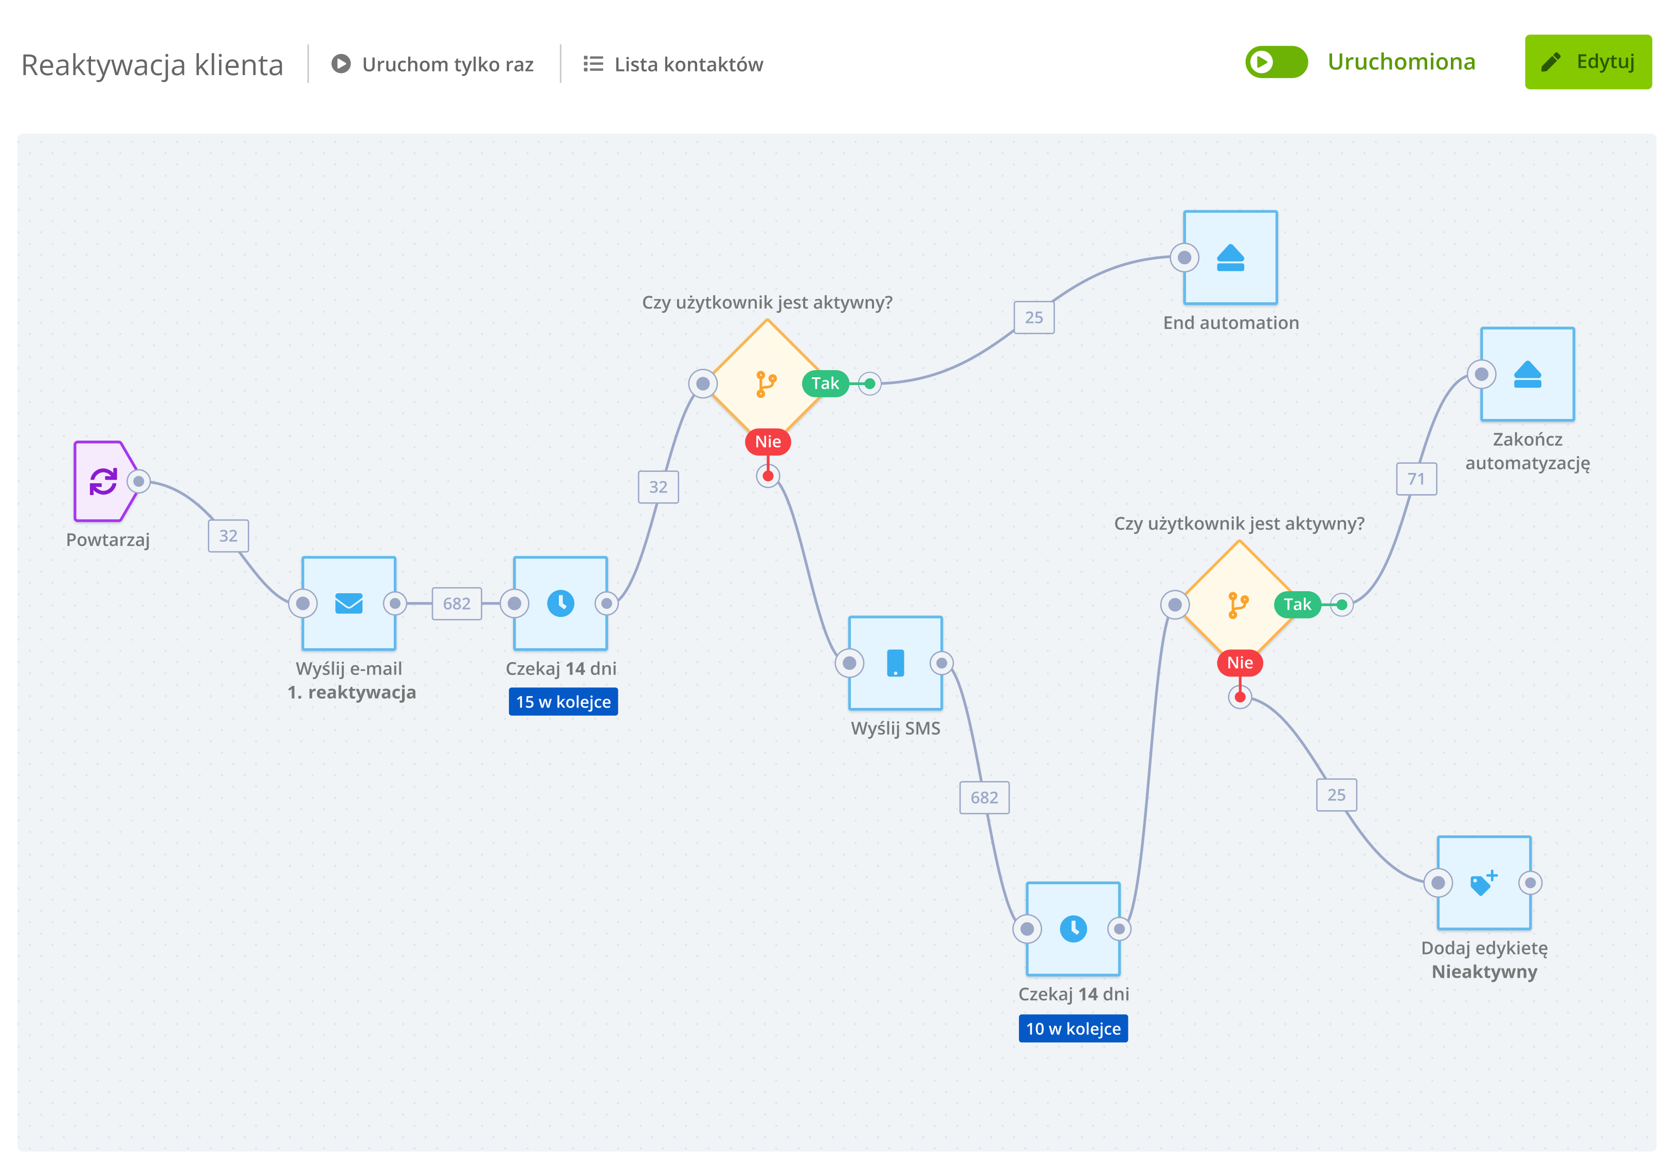1674x1168 pixels.
Task: Open the Zakończ automatyzację eject node
Action: [1527, 374]
